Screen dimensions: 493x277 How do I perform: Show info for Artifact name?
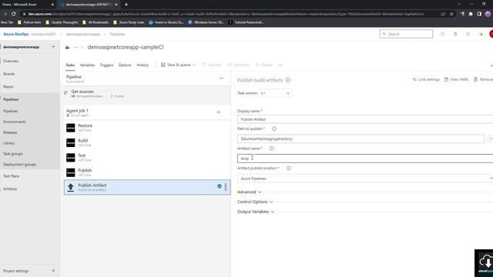(x=272, y=149)
